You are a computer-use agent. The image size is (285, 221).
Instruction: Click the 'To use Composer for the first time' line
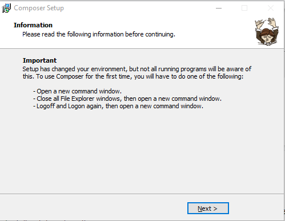point(133,76)
